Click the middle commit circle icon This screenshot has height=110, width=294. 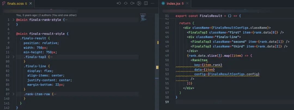(125, 3)
